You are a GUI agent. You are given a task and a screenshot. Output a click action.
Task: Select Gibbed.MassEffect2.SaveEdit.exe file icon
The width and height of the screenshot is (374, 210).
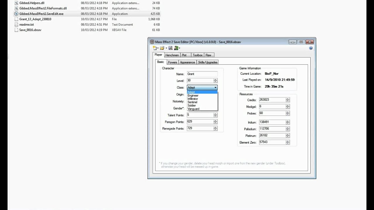pos(16,14)
